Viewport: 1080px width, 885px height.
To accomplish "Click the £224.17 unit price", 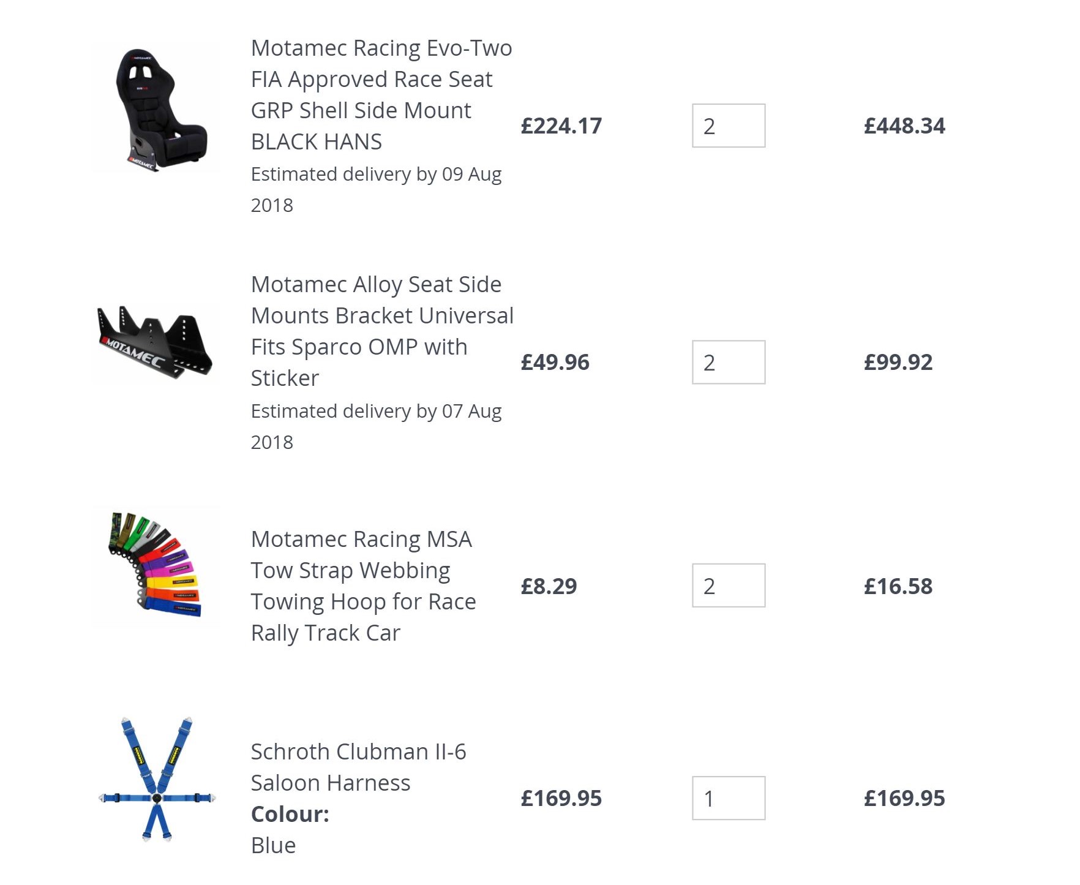I will click(x=561, y=126).
